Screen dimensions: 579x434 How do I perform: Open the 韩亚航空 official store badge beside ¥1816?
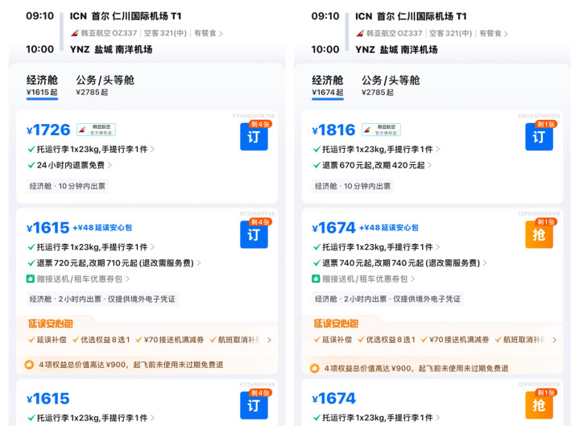[x=381, y=130]
